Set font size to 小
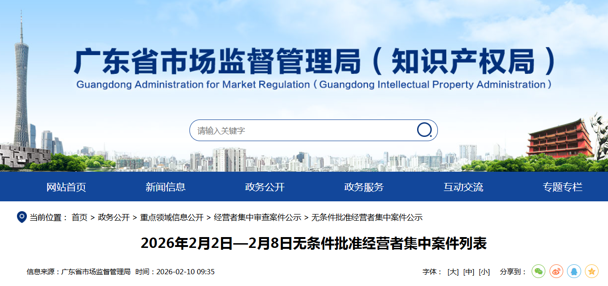The height and width of the screenshot is (286, 608). pyautogui.click(x=485, y=272)
